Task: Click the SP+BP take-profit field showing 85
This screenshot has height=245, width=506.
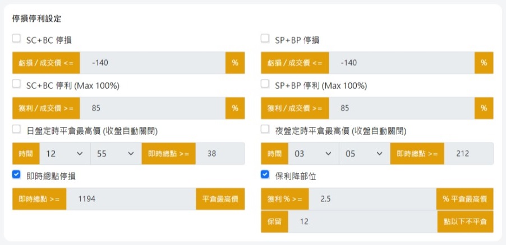Action: pos(402,108)
